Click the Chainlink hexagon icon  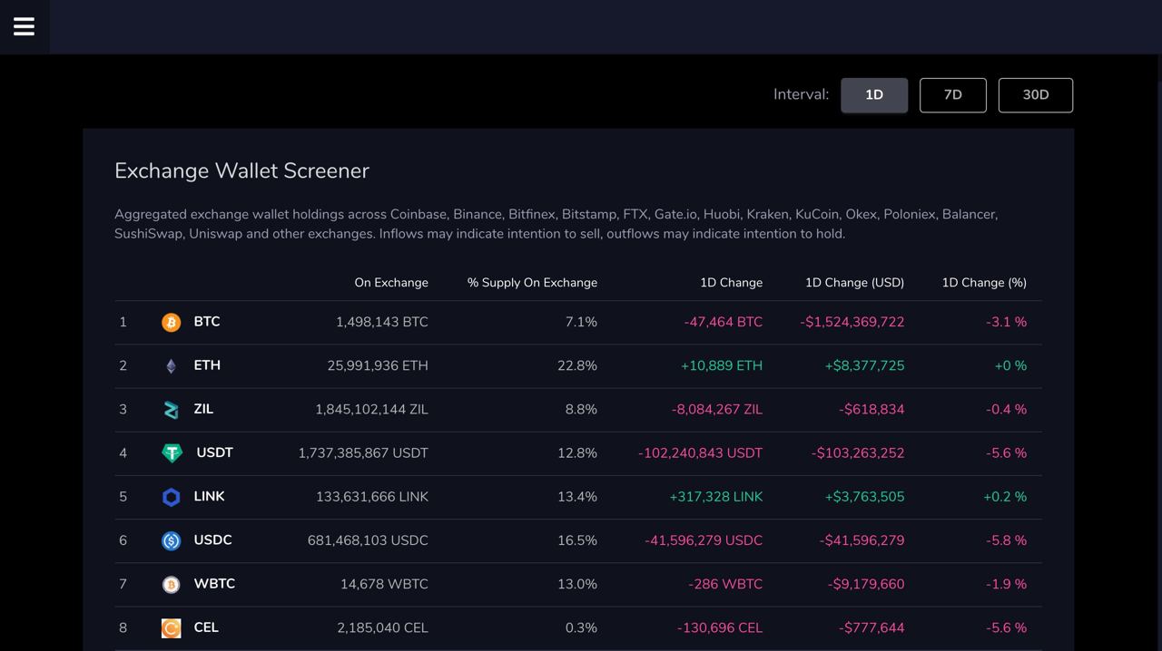coord(171,497)
